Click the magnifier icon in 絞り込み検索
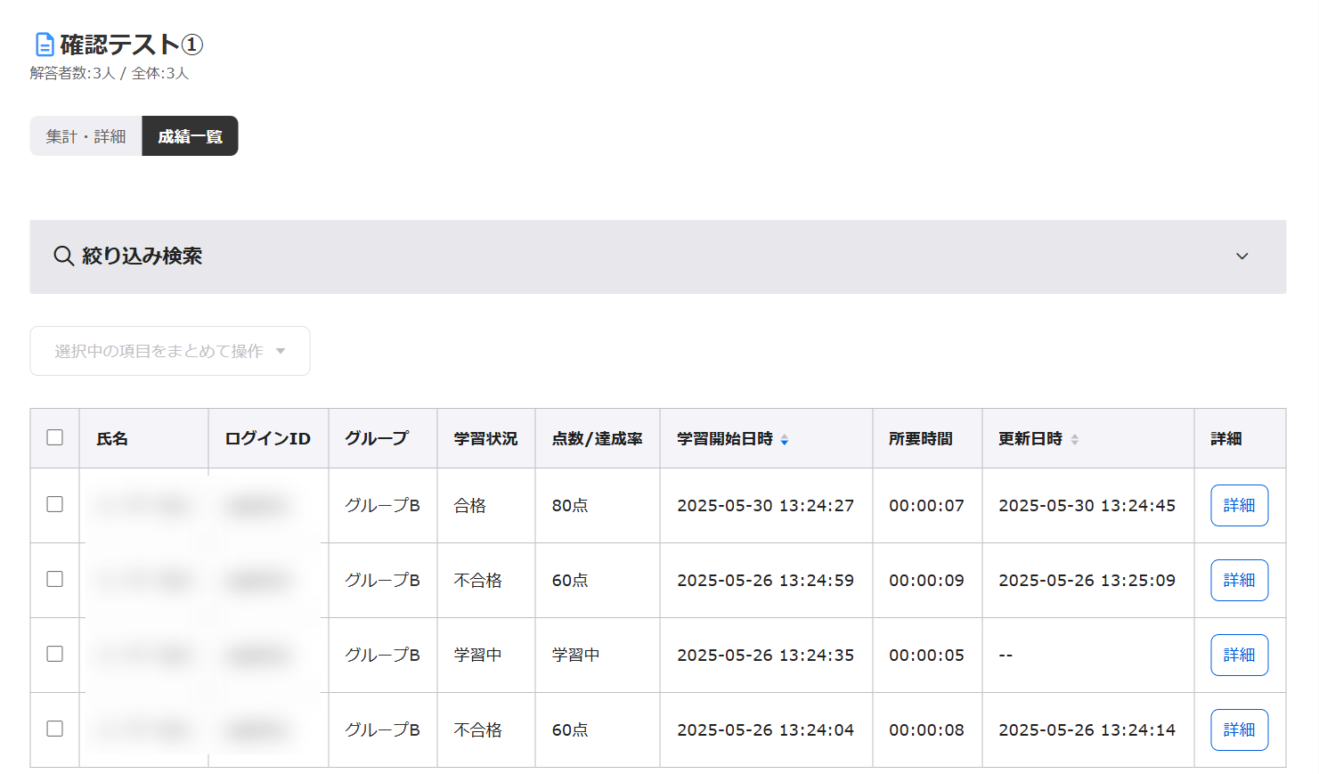1319x774 pixels. coord(63,257)
